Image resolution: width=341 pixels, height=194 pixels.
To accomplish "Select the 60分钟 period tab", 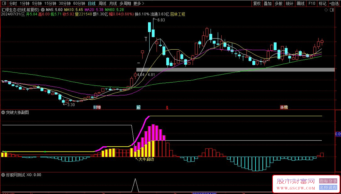I will tap(79, 4).
